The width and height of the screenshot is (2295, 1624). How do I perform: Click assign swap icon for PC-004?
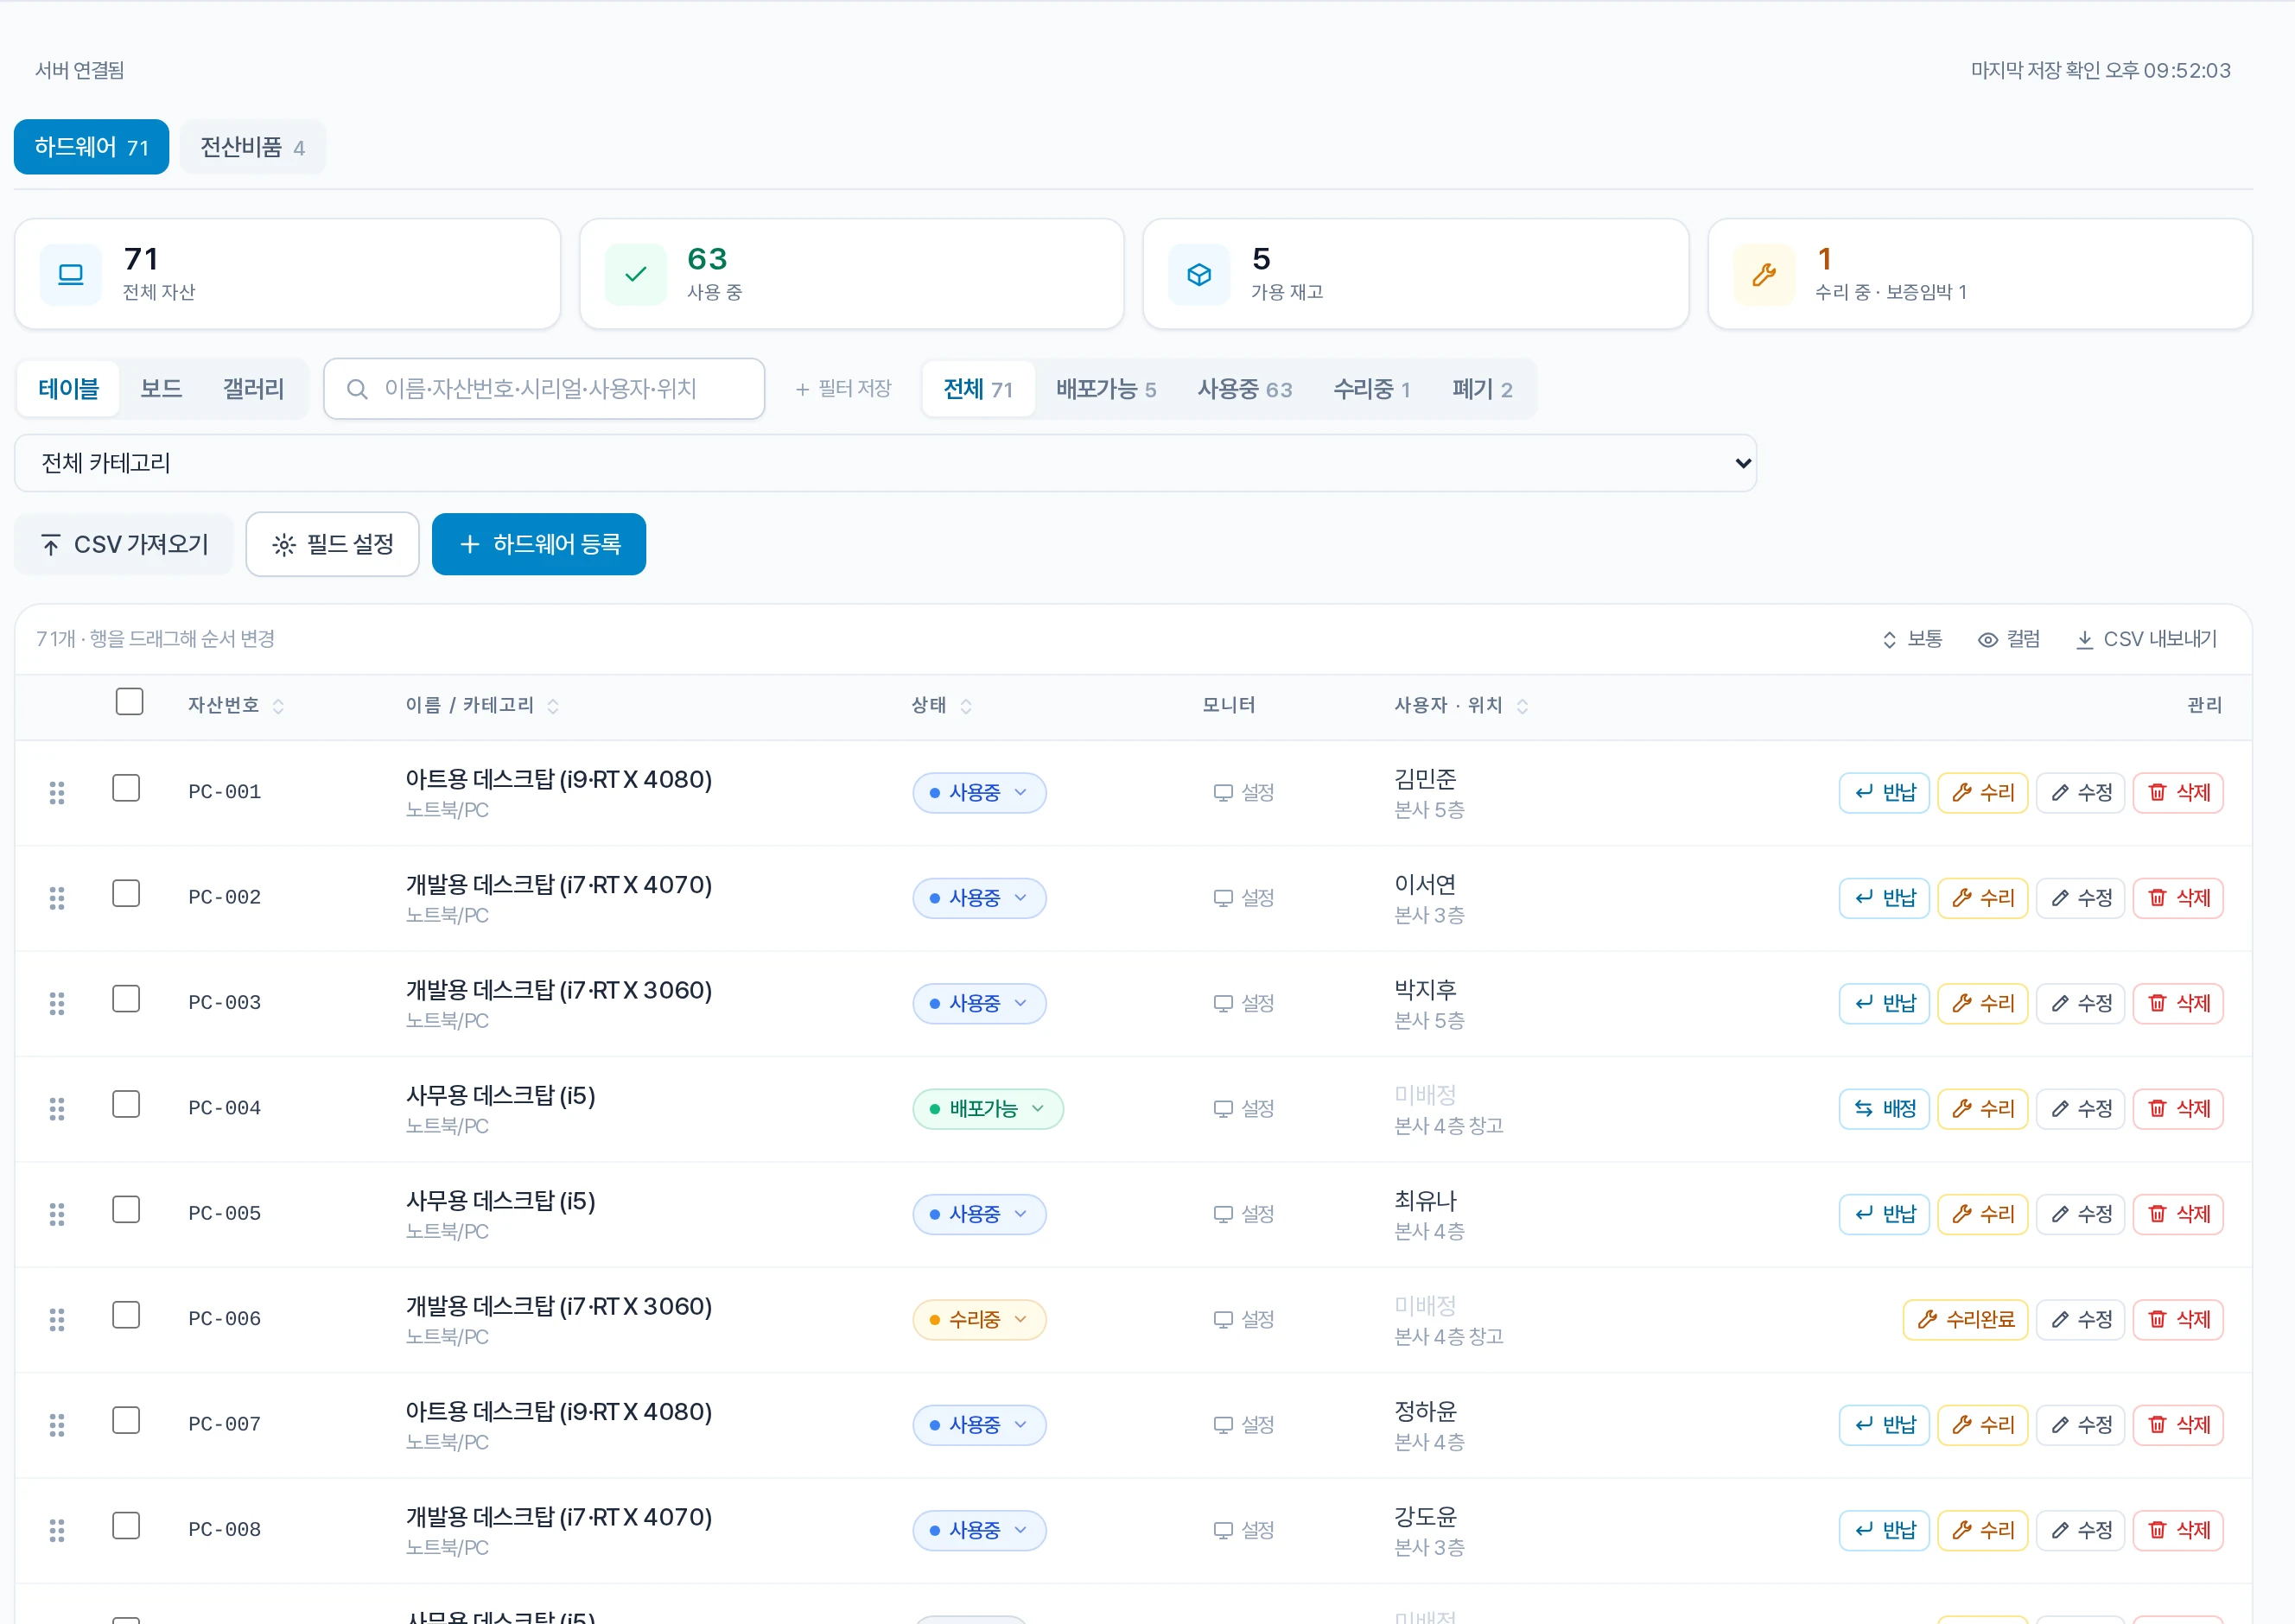(1864, 1109)
